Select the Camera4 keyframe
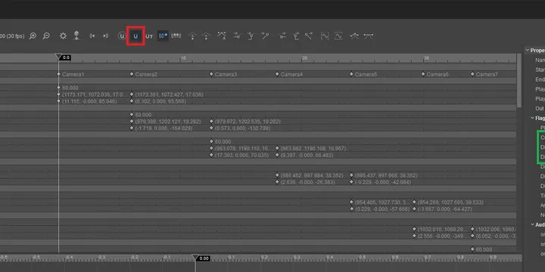Viewport: 545px width, 272px height. point(277,74)
